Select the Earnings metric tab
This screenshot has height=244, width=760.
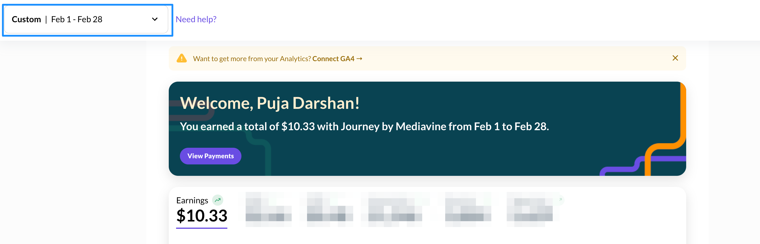pyautogui.click(x=192, y=200)
